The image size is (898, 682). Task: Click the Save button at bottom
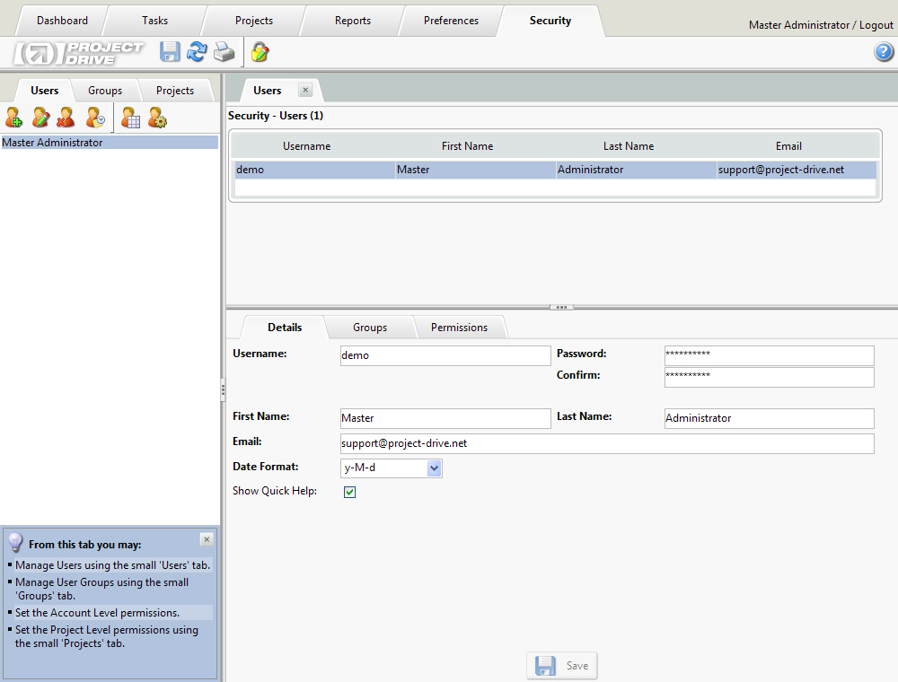[x=562, y=666]
